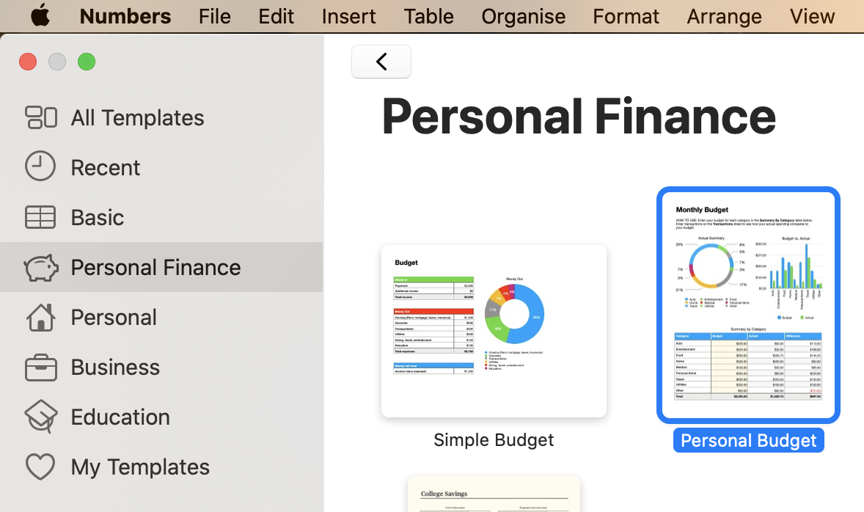Click the Personal Budget label

tap(748, 441)
